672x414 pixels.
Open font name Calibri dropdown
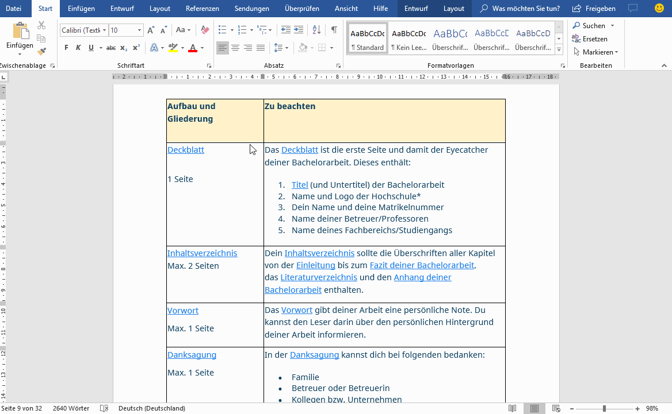[104, 30]
